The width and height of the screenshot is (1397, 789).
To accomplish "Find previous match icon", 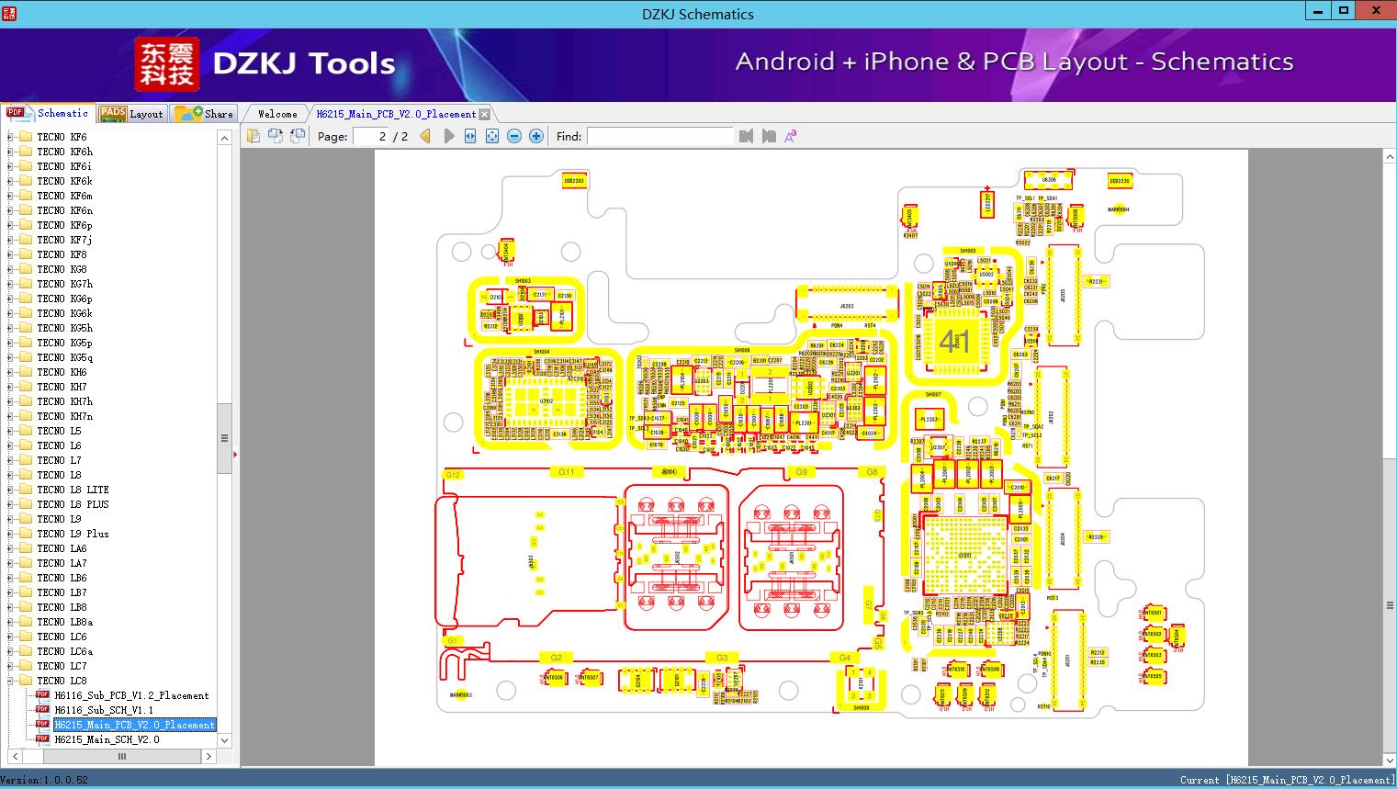I will 746,136.
